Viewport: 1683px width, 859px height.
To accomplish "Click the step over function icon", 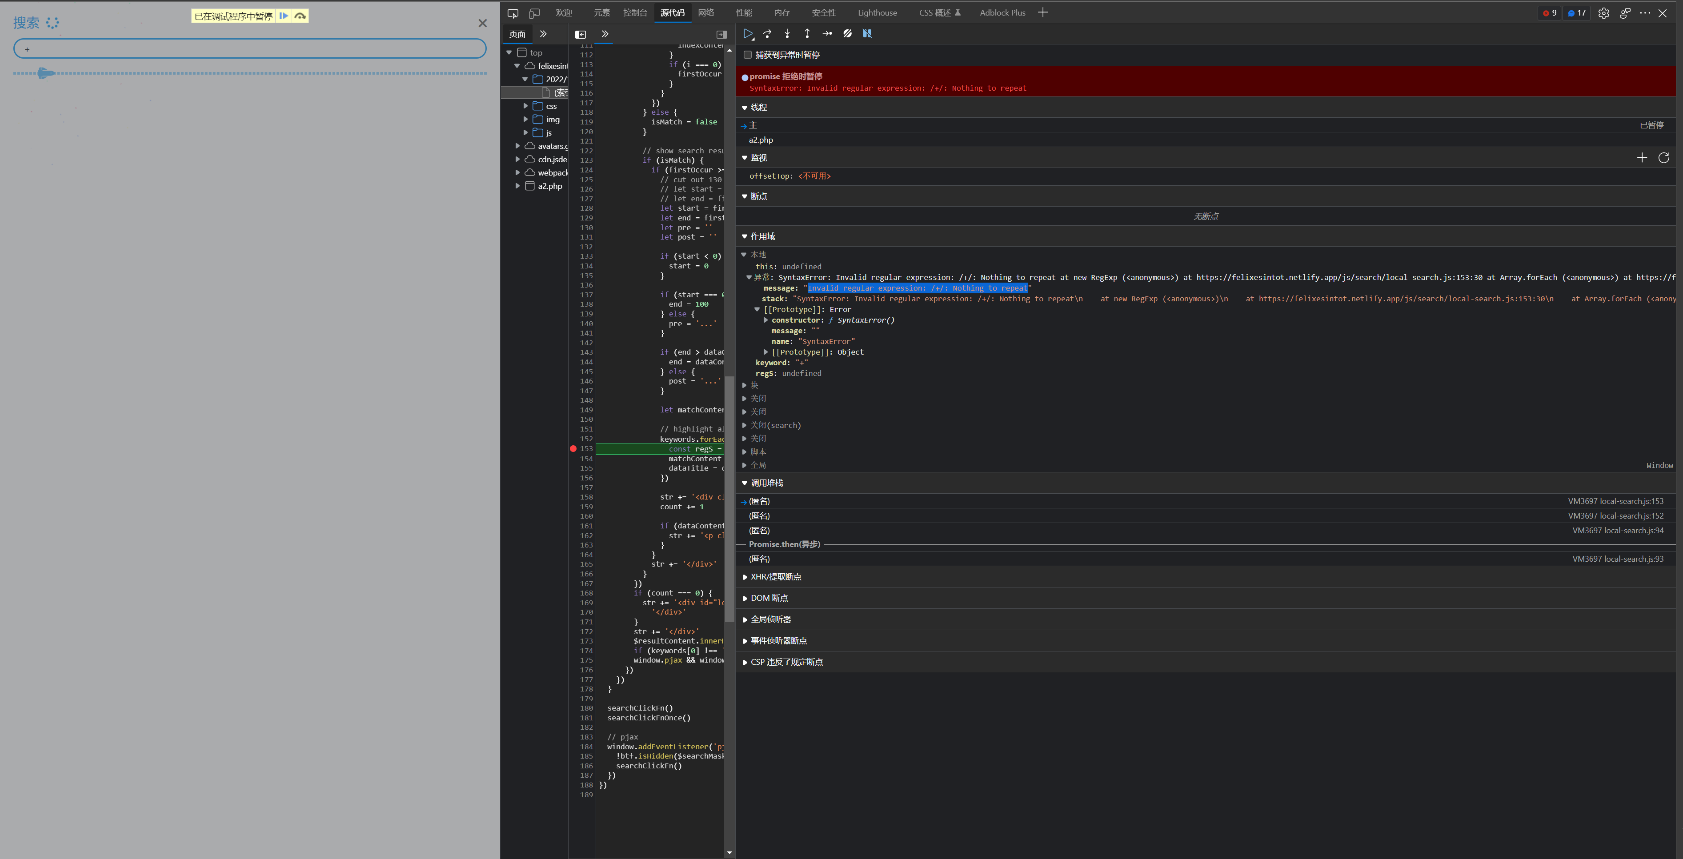I will click(768, 33).
